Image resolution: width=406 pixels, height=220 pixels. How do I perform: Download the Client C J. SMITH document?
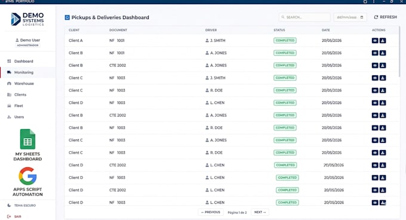click(x=383, y=78)
